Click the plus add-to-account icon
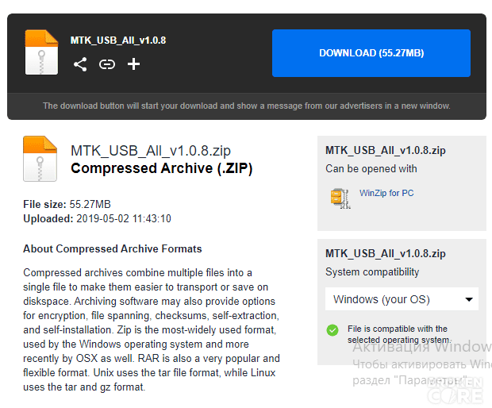The width and height of the screenshot is (492, 408). (133, 64)
